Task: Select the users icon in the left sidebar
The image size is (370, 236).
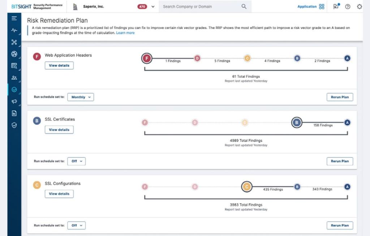Action: [x=14, y=78]
